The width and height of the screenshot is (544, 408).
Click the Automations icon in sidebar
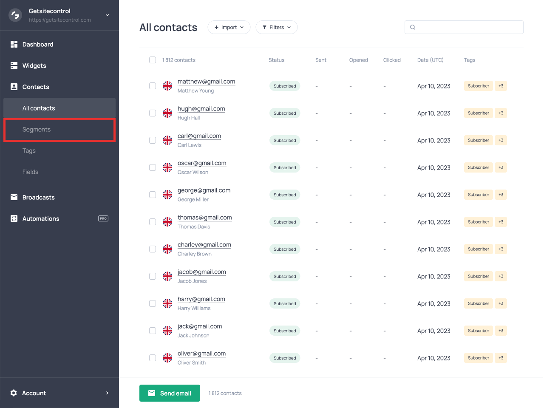click(x=14, y=218)
